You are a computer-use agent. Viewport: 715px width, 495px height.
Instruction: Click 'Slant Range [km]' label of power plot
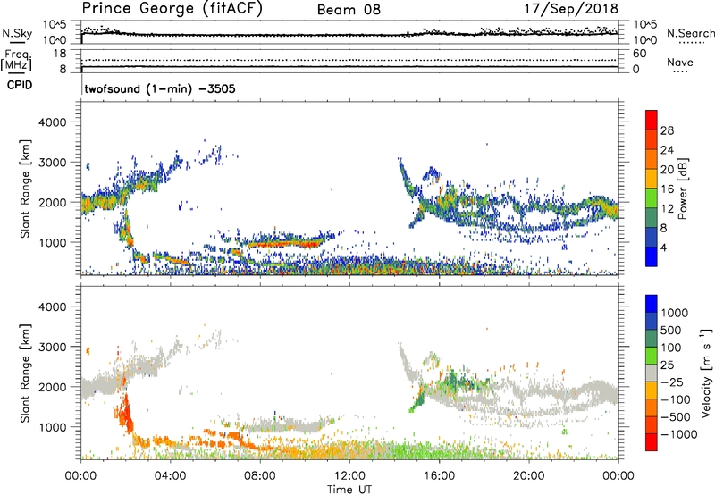click(x=25, y=189)
